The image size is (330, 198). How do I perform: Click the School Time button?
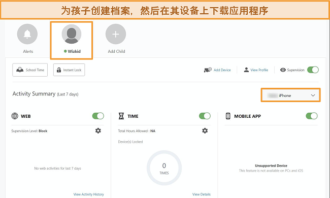pyautogui.click(x=30, y=70)
